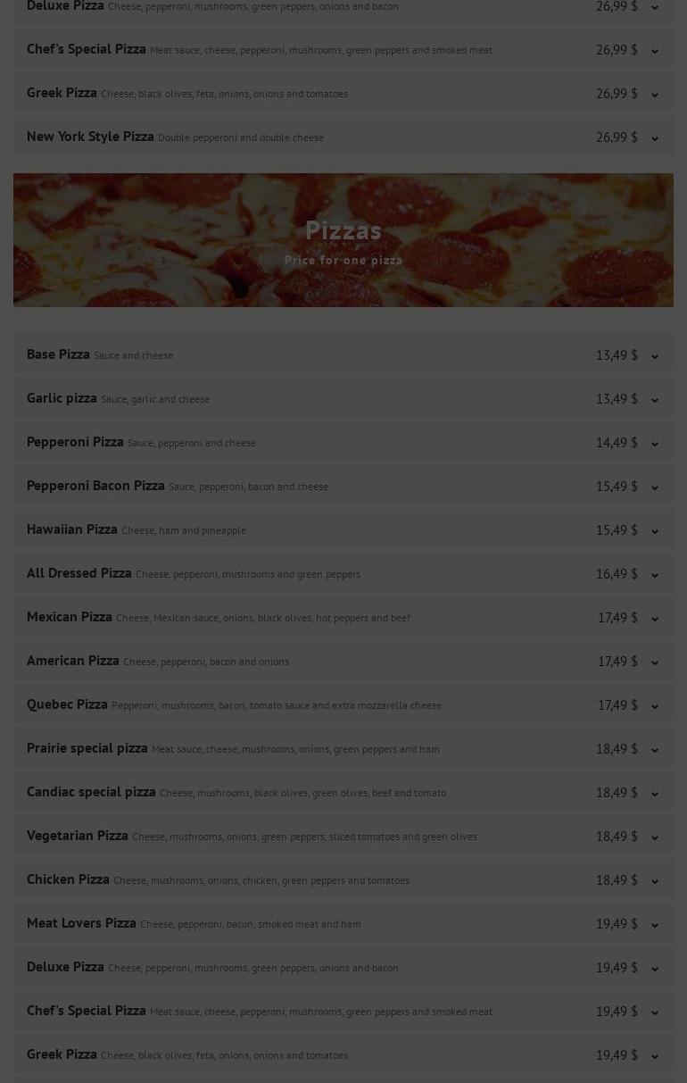Click the Meat Lovers Pizza 19,49 $ price

pos(617,924)
